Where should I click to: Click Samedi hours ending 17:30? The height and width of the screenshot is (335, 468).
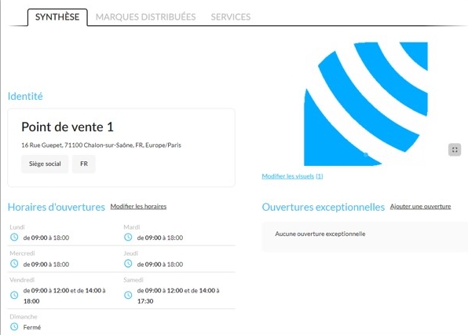point(178,296)
